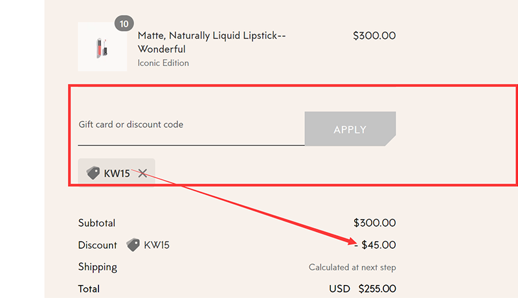Click the $255.00 total amount
518x298 pixels.
(x=377, y=289)
